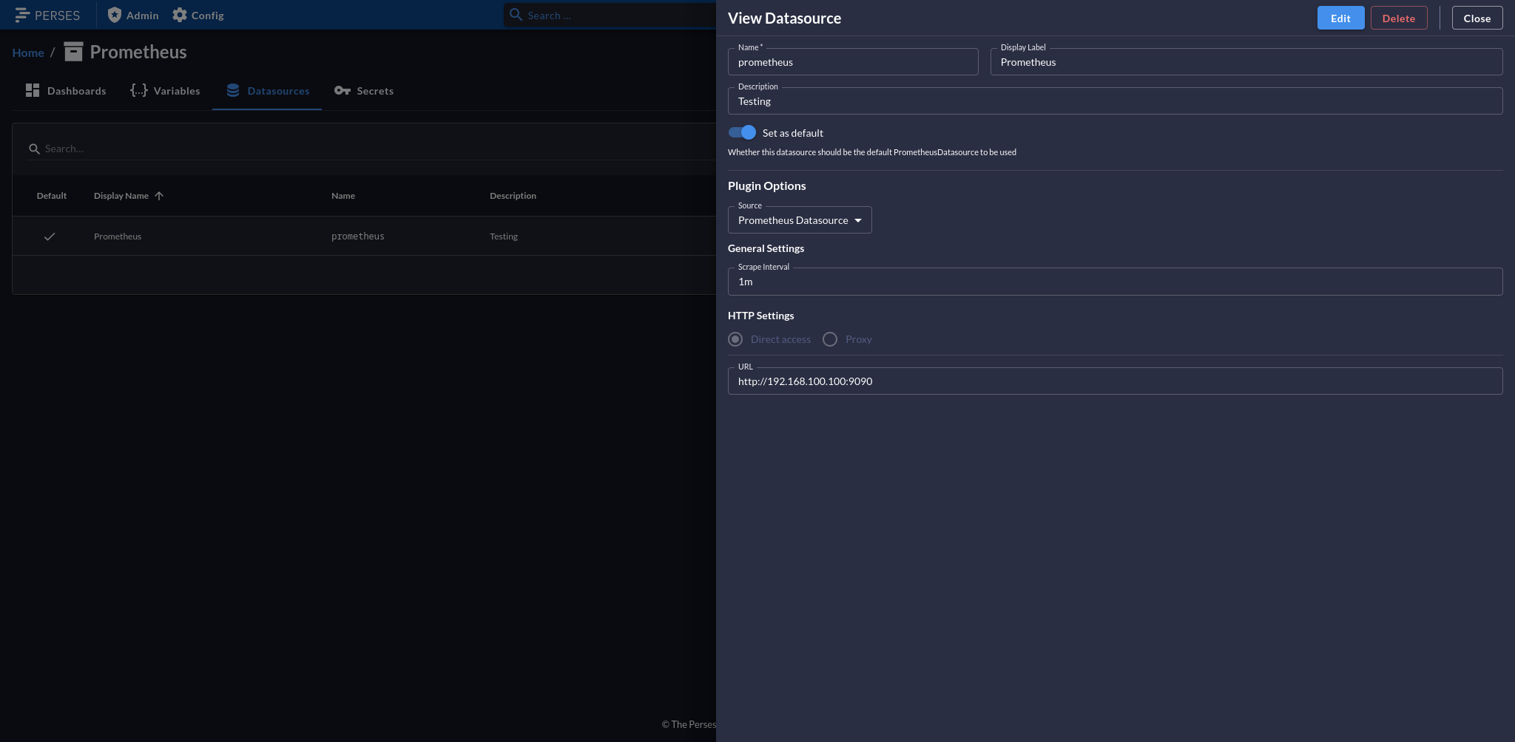Image resolution: width=1515 pixels, height=742 pixels.
Task: Open the Home breadcrumb link
Action: [x=28, y=52]
